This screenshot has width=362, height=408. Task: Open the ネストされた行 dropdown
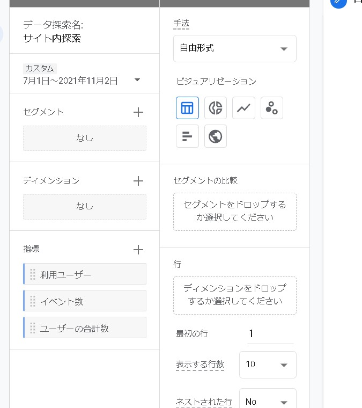267,401
